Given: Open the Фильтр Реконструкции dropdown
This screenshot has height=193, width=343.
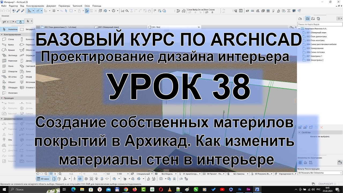Looking at the screenshot, I should point(320,173).
